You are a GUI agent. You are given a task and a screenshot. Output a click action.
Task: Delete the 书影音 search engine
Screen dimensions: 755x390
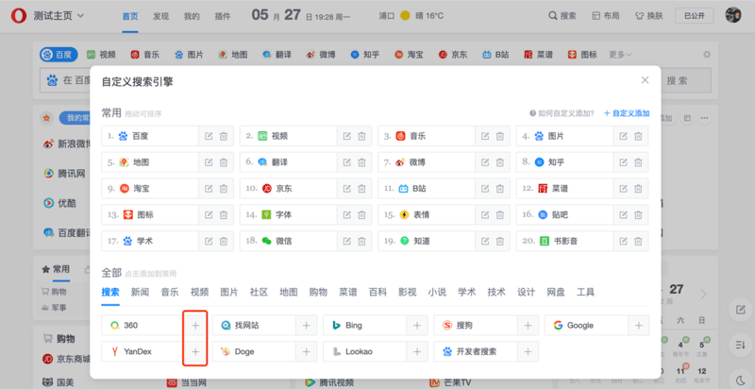pos(639,241)
